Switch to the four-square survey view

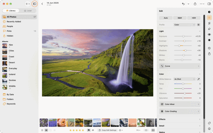[55, 130]
